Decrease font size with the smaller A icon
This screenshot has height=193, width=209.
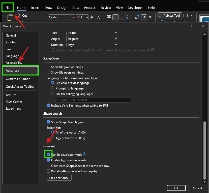(99, 17)
